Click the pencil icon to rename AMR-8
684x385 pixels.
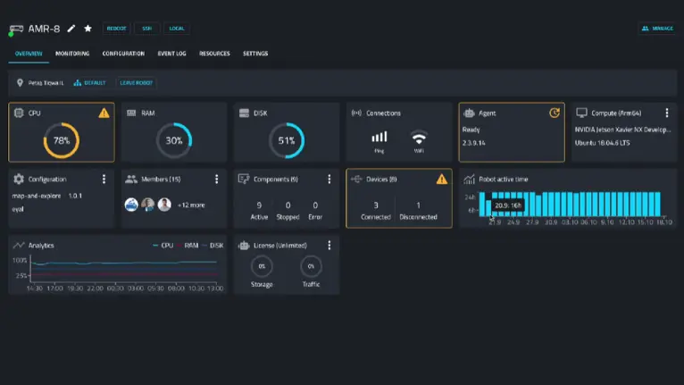tap(72, 29)
